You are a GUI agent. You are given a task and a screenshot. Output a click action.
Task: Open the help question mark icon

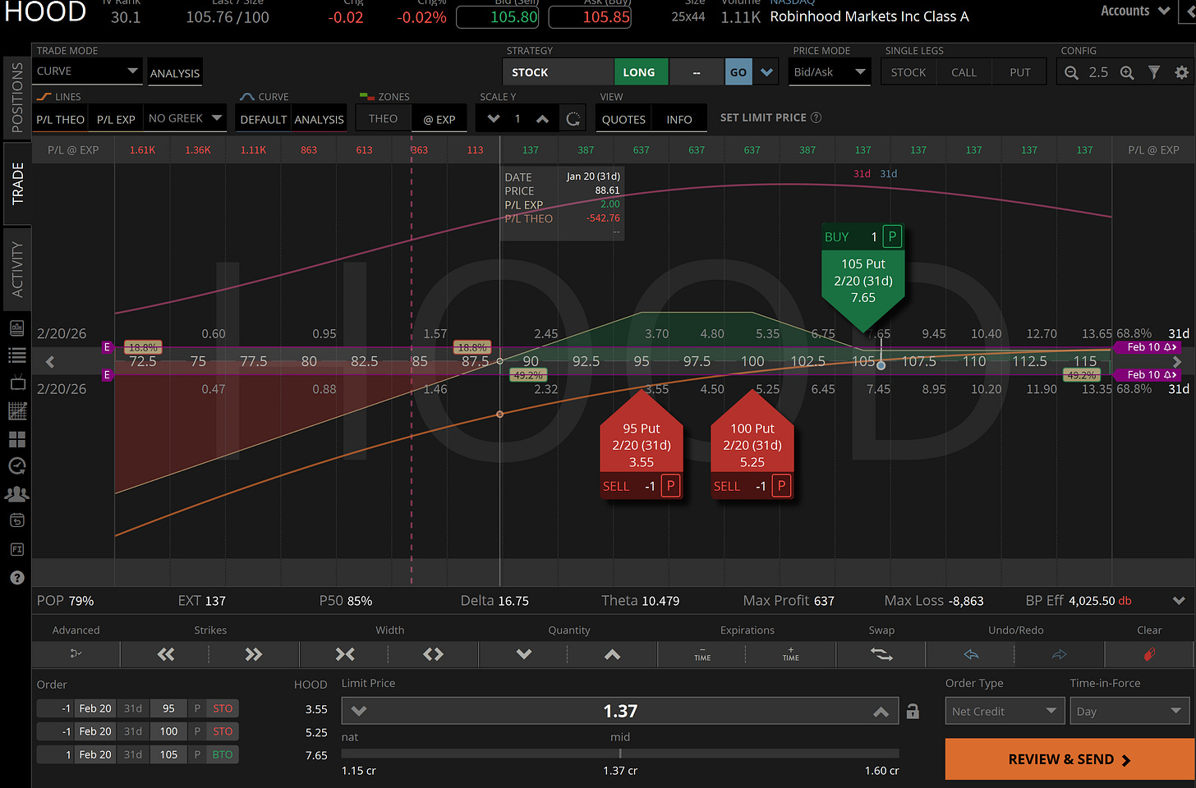16,578
